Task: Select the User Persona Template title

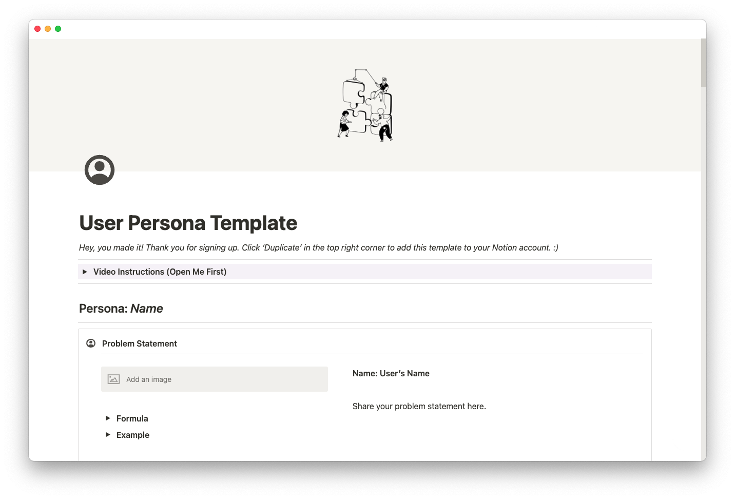Action: (x=188, y=223)
